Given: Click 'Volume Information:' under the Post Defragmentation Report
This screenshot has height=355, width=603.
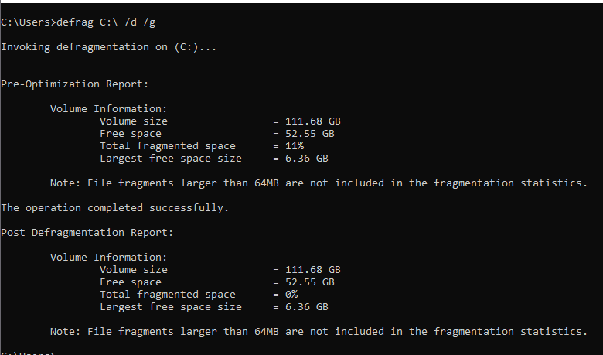Looking at the screenshot, I should 108,258.
